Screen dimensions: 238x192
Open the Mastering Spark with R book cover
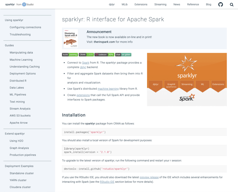point(71,38)
